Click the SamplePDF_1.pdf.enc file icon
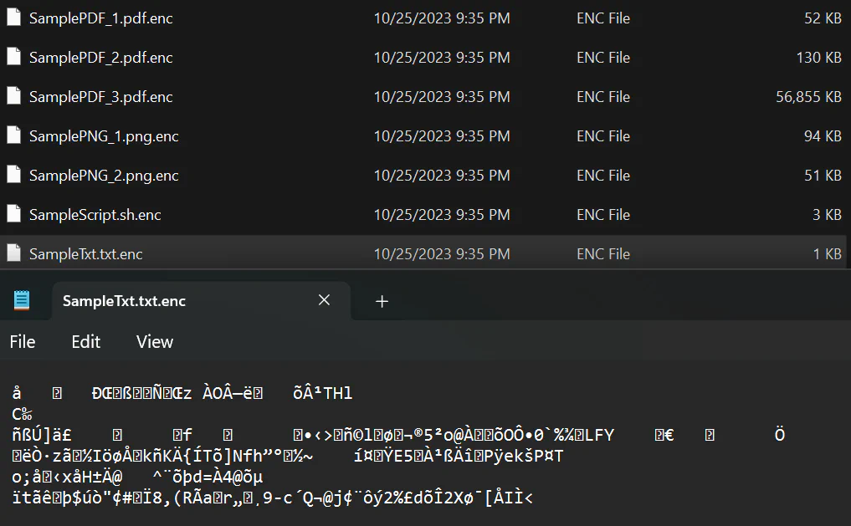The width and height of the screenshot is (851, 526). (13, 18)
